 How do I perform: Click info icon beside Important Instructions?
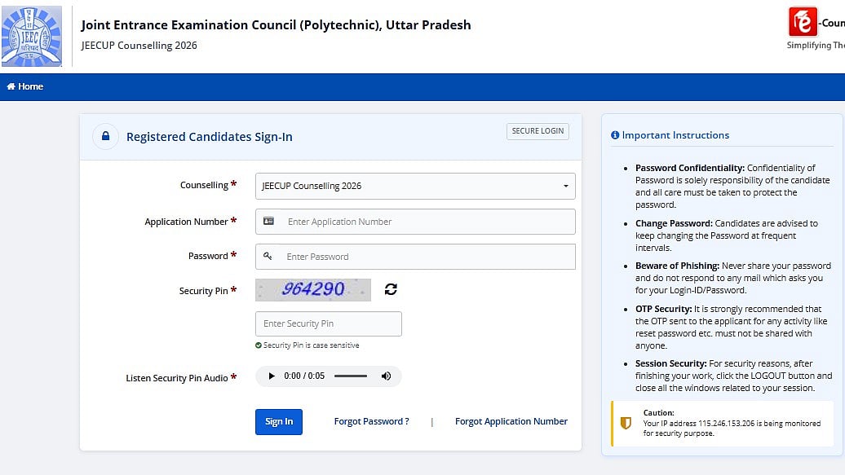pyautogui.click(x=615, y=135)
